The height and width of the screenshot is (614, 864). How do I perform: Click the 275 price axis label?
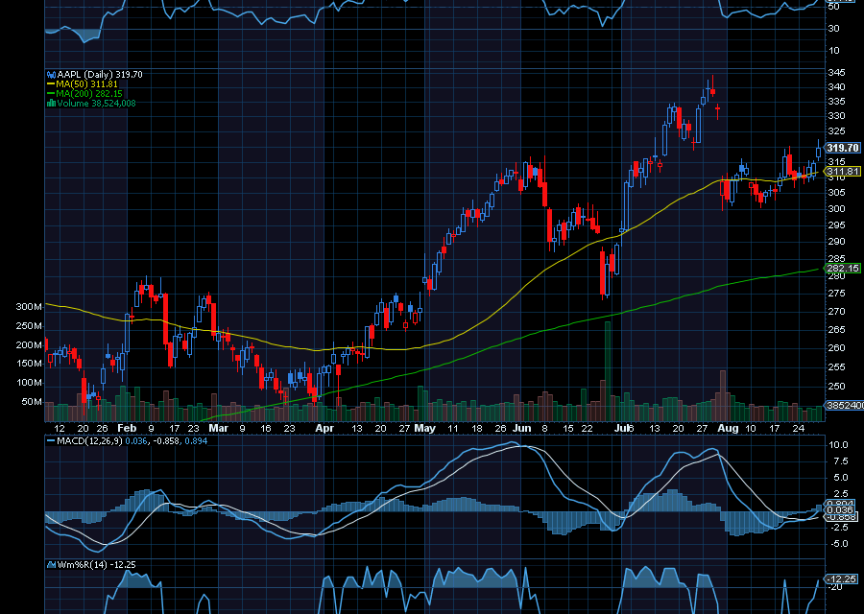tap(836, 294)
